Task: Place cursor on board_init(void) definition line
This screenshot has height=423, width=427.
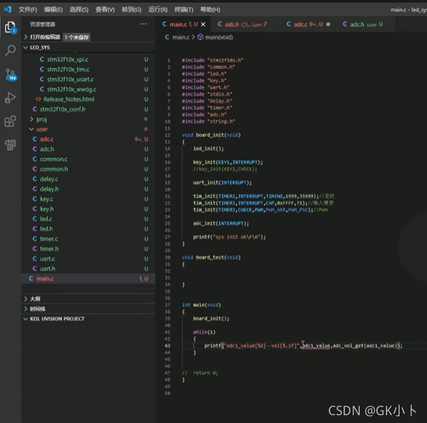Action: pyautogui.click(x=212, y=135)
